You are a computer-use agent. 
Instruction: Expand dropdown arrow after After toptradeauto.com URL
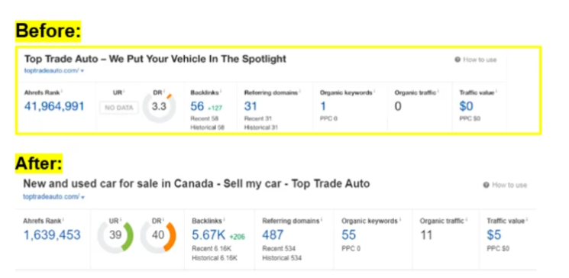[83, 197]
